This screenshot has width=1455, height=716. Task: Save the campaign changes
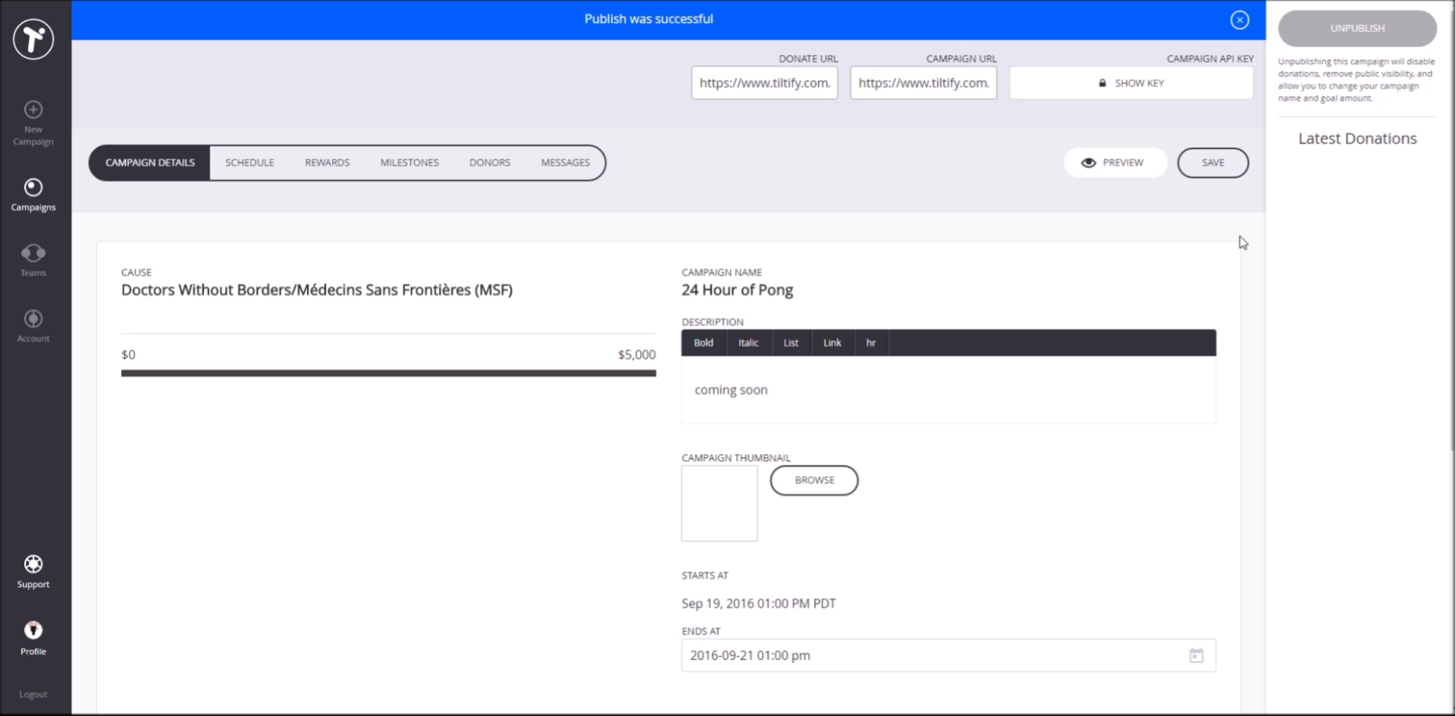pos(1213,163)
